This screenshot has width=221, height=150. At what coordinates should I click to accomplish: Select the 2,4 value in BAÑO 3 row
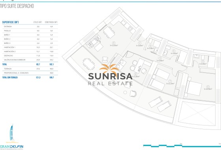coord(38,43)
